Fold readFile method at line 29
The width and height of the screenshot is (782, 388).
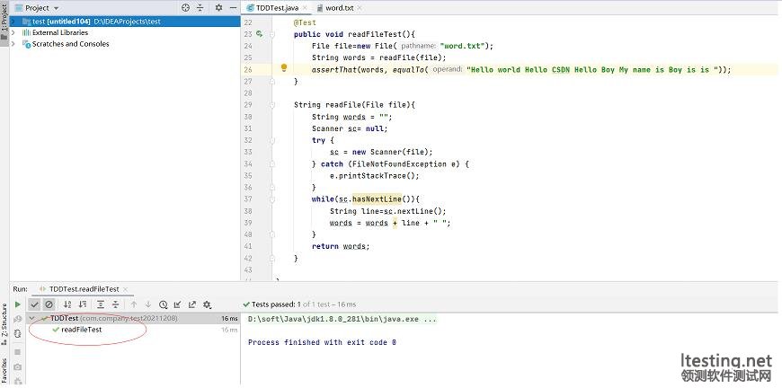272,105
